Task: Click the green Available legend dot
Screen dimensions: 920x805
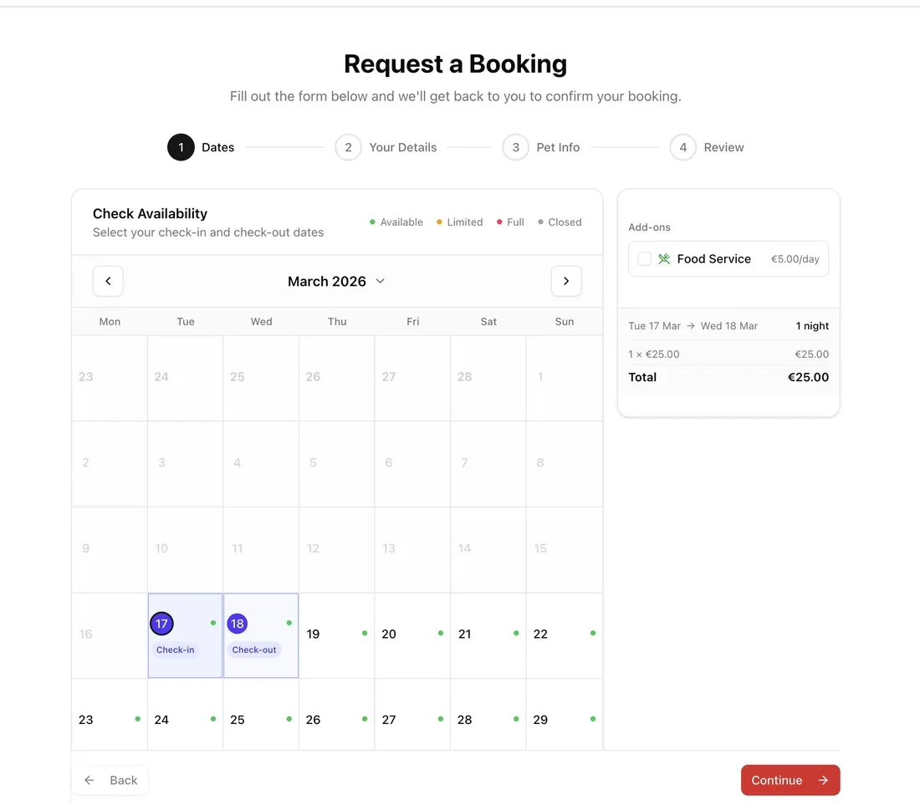Action: [x=371, y=222]
